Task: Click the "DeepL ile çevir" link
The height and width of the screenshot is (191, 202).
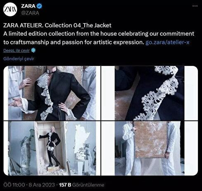Action: [x=17, y=51]
